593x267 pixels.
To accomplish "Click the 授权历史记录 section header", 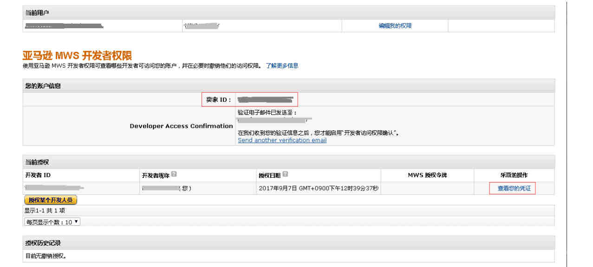I will pos(288,243).
